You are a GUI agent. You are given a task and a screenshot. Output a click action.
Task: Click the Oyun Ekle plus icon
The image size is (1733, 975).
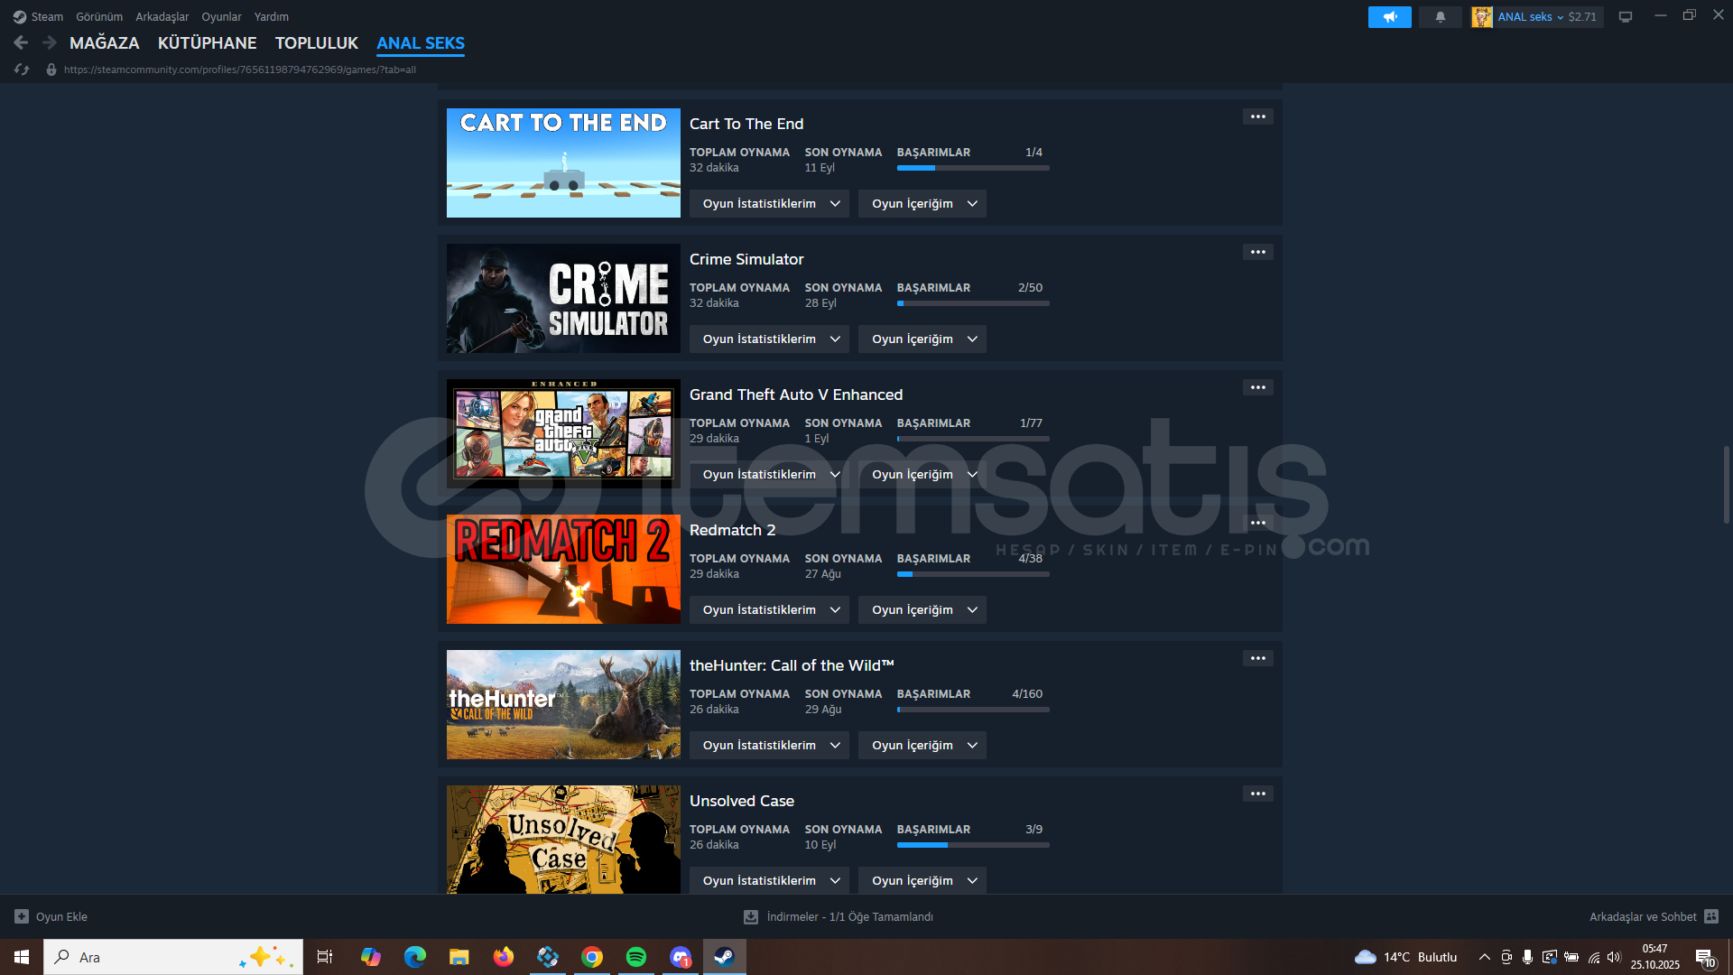[x=22, y=916]
